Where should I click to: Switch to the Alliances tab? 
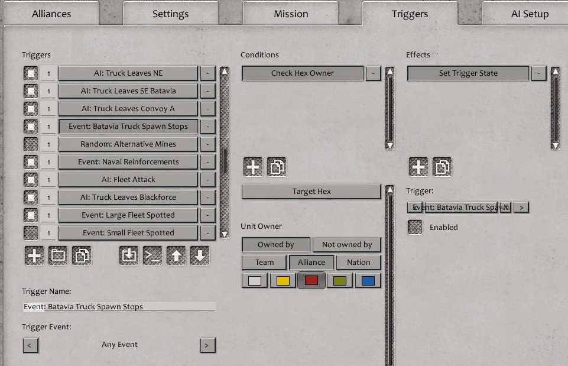[x=51, y=13]
